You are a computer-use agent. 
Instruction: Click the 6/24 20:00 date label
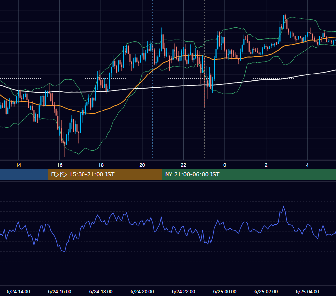pos(142,291)
